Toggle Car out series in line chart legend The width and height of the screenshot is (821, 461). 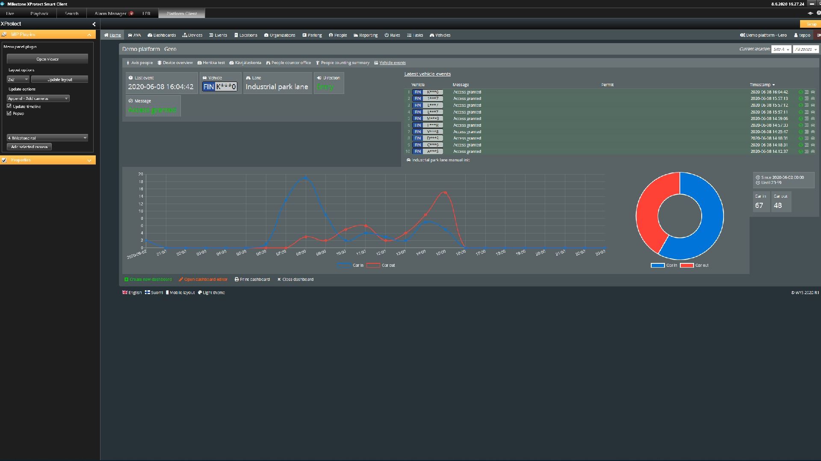pyautogui.click(x=381, y=266)
